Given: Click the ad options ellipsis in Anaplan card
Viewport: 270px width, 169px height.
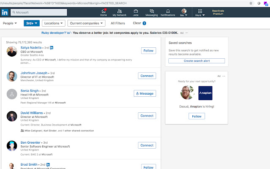Looking at the screenshot, I should click(x=224, y=76).
